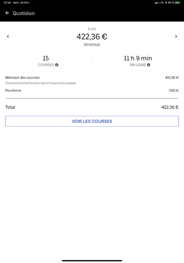
Task: Tap the battery icon in status bar
Action: click(x=177, y=3)
